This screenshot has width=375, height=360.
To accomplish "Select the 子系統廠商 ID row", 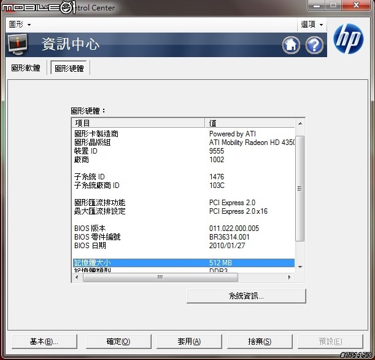I will [x=184, y=186].
